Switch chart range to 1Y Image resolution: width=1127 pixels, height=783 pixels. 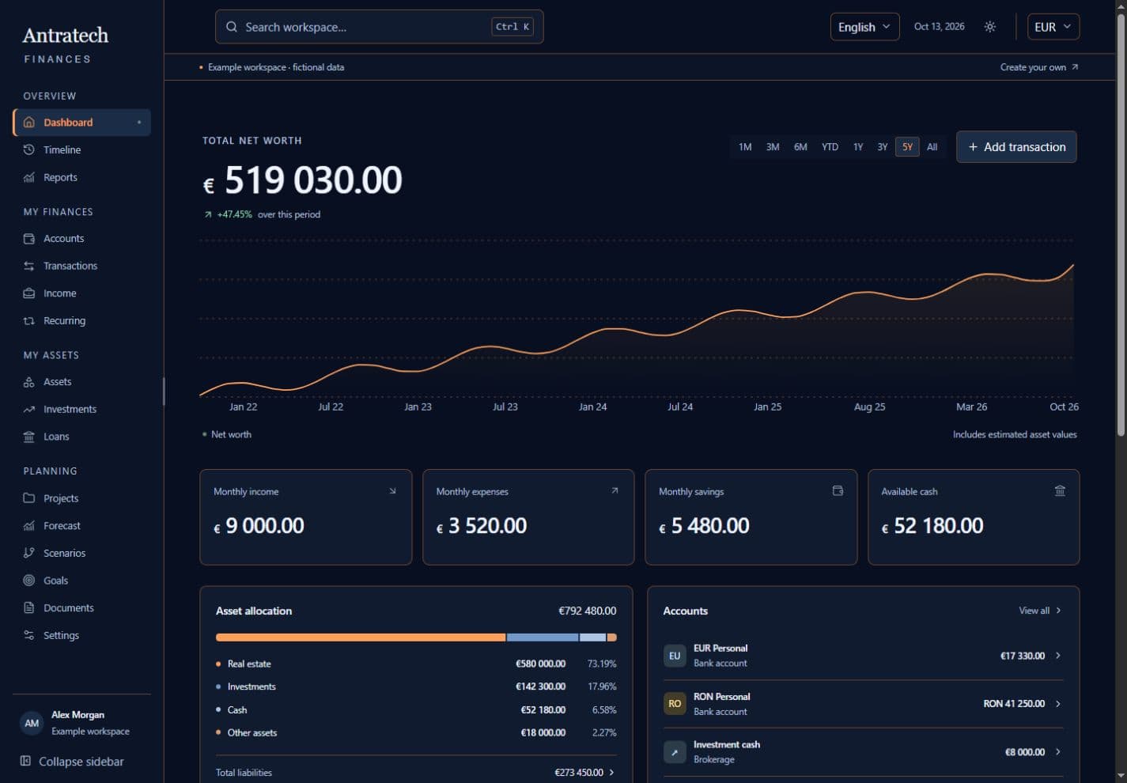[x=858, y=147]
